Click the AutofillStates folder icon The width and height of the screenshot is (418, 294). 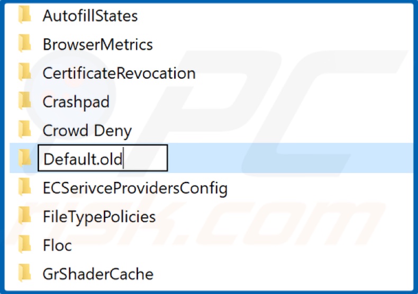pos(25,15)
